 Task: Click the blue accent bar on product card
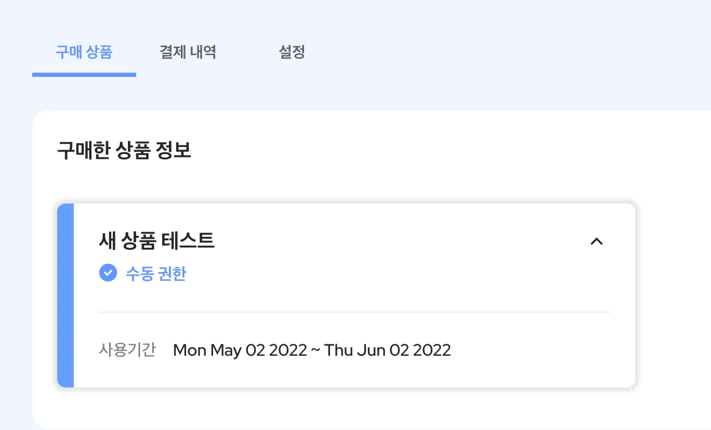65,295
